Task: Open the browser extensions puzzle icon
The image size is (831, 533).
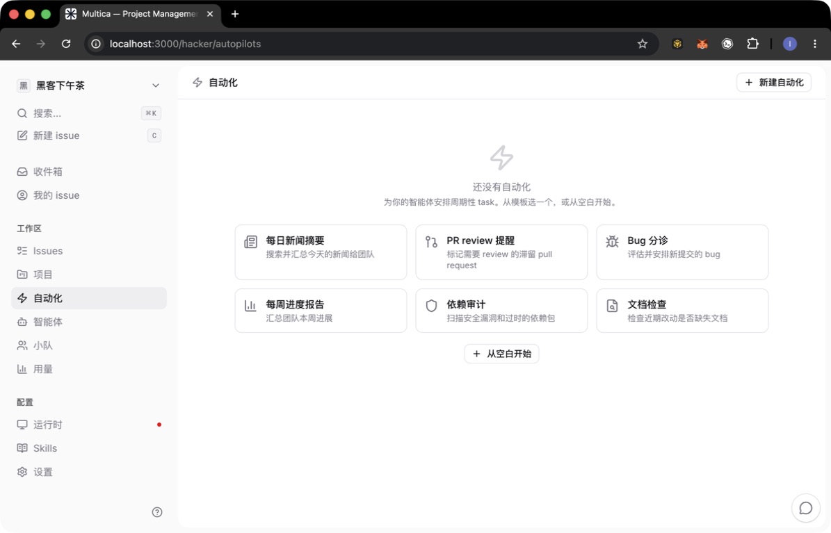Action: tap(752, 44)
